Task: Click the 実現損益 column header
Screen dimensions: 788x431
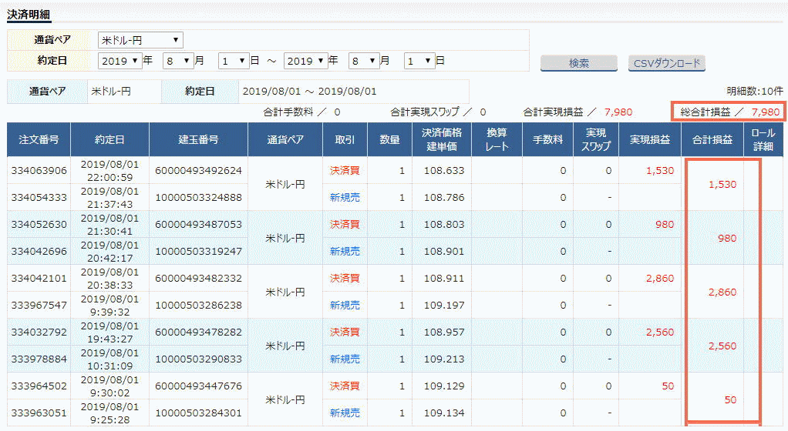Action: [649, 139]
